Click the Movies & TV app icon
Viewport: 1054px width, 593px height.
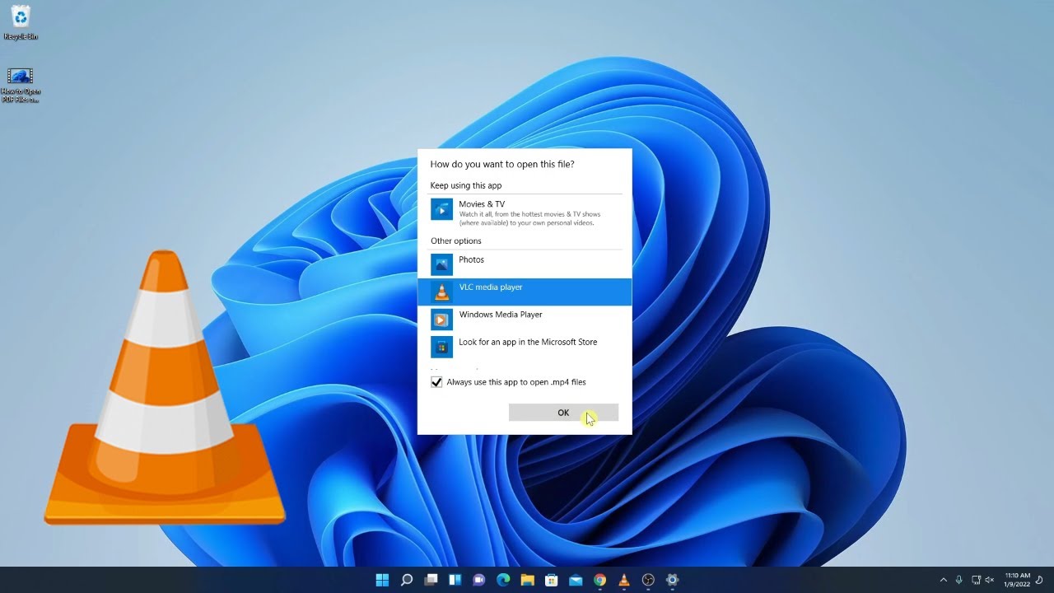[441, 210]
